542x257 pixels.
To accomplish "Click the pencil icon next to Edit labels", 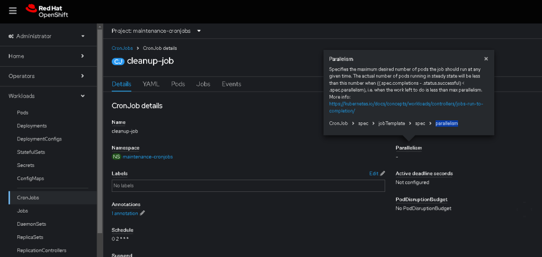I will (x=383, y=174).
